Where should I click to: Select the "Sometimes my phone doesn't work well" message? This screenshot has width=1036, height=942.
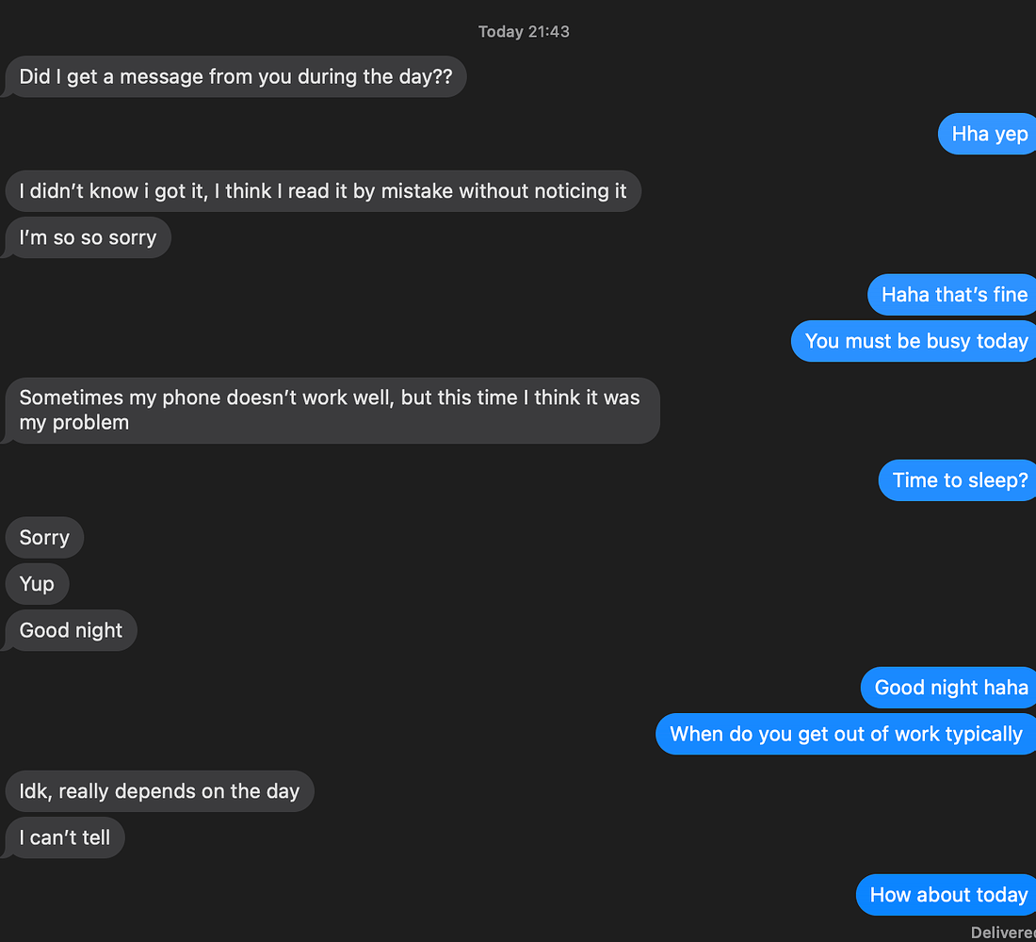330,410
